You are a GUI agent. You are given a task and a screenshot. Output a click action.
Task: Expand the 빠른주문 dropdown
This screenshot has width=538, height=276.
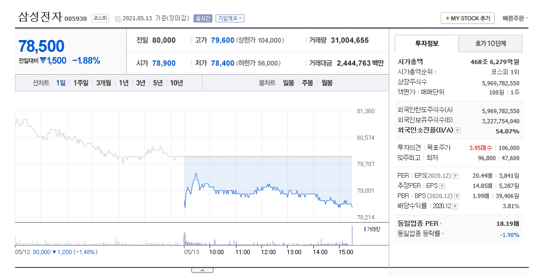click(516, 19)
